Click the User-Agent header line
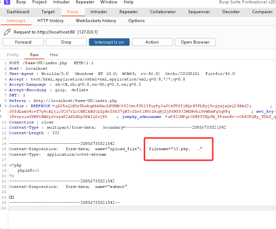Screen dimensions: 276x229 click(x=122, y=74)
